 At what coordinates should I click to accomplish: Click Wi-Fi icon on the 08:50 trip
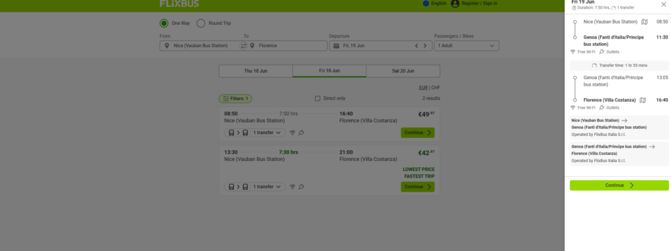293,133
